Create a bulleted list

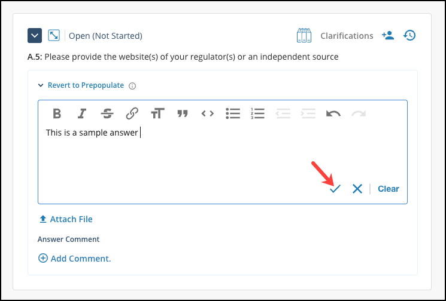coord(233,113)
